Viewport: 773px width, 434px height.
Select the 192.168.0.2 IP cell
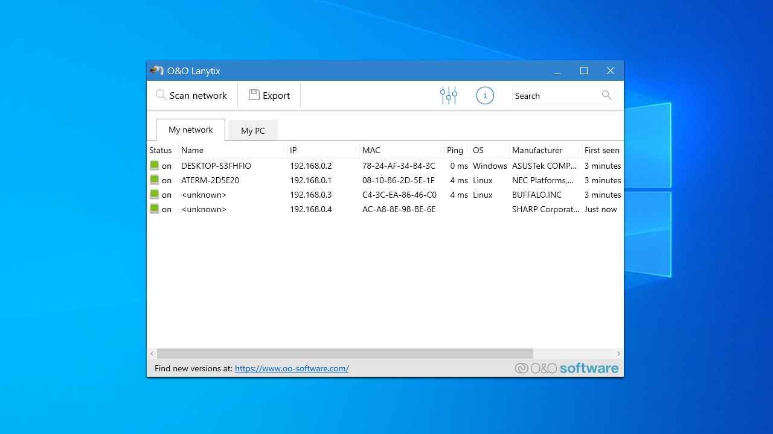click(311, 166)
